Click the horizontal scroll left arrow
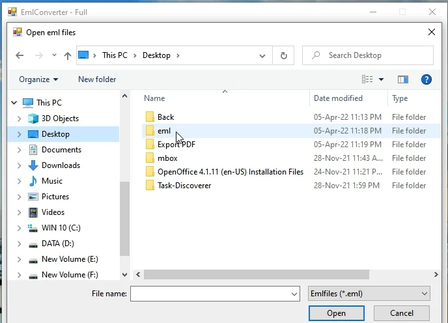This screenshot has width=448, height=323. pos(138,275)
